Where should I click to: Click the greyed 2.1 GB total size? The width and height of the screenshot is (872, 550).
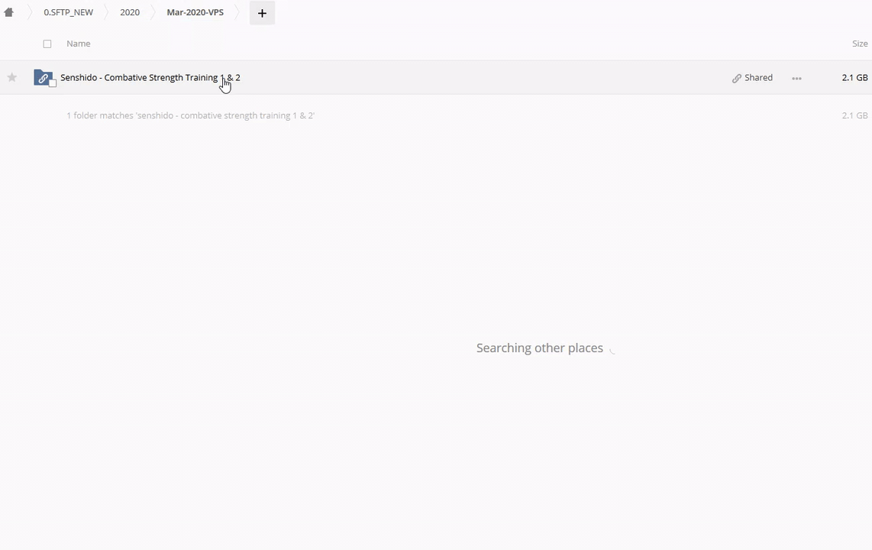[x=854, y=115]
